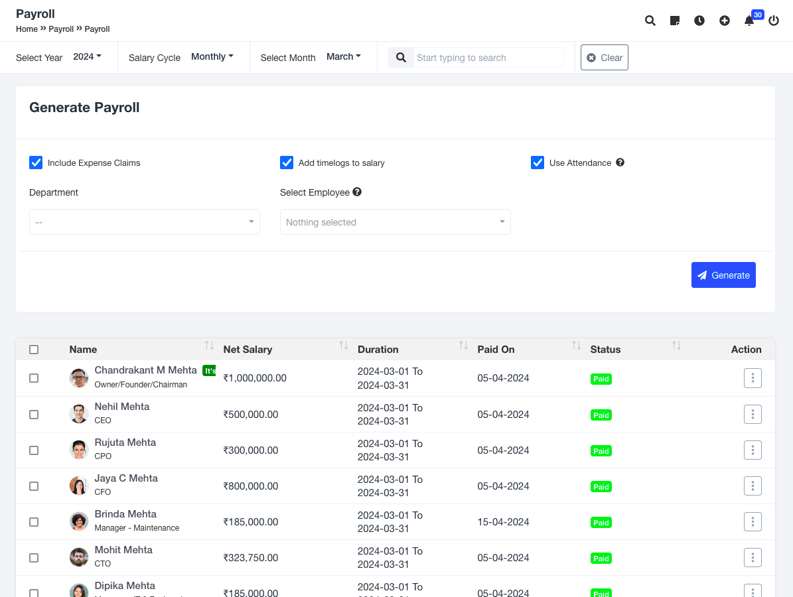Image resolution: width=793 pixels, height=597 pixels.
Task: Click the Generate button
Action: click(723, 275)
